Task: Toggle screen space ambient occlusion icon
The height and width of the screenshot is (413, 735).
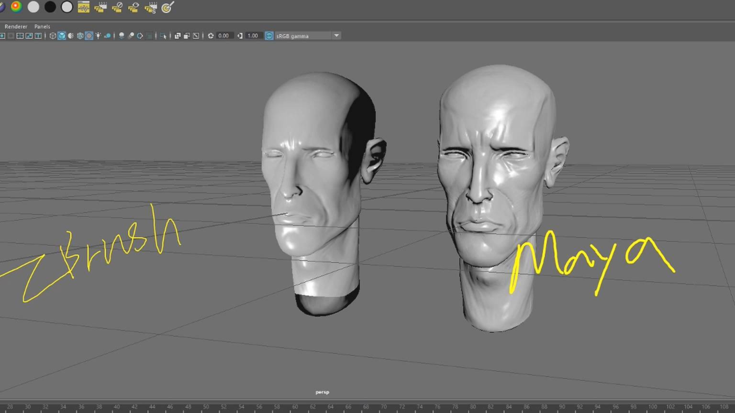Action: point(121,36)
